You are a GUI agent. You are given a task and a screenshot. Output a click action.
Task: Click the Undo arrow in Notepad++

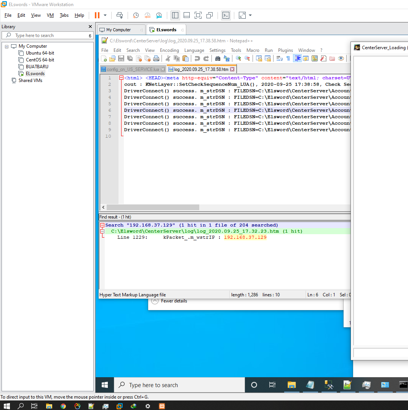point(197,59)
